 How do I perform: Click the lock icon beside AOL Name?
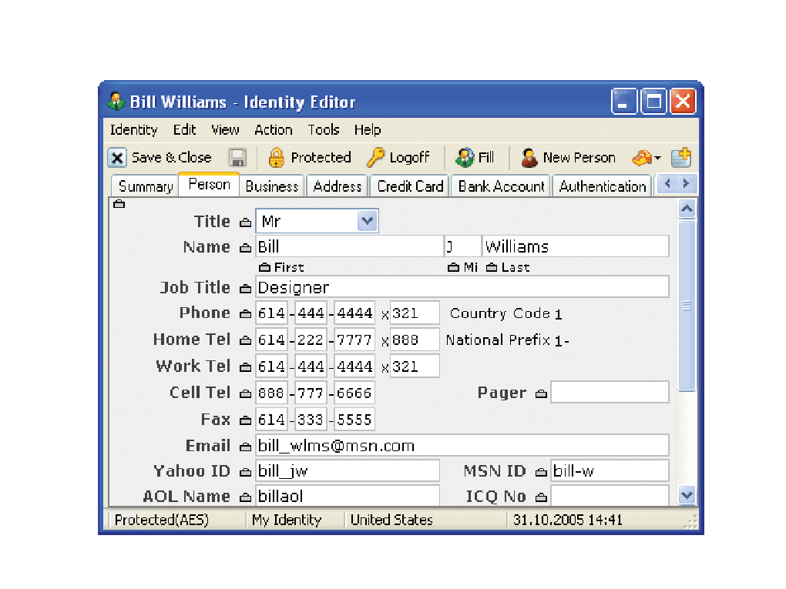[x=245, y=497]
